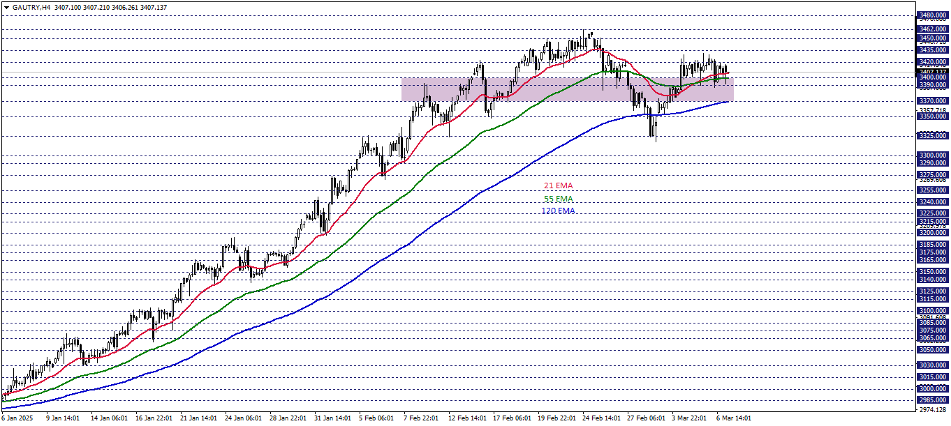The image size is (951, 426).
Task: Click the 19 Feb 22:01 time label
Action: click(x=556, y=418)
